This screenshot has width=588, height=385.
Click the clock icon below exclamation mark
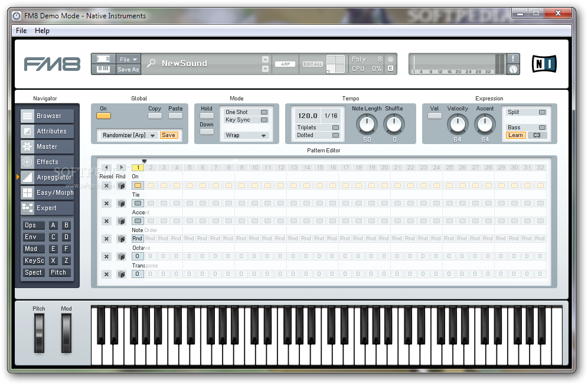tap(513, 70)
